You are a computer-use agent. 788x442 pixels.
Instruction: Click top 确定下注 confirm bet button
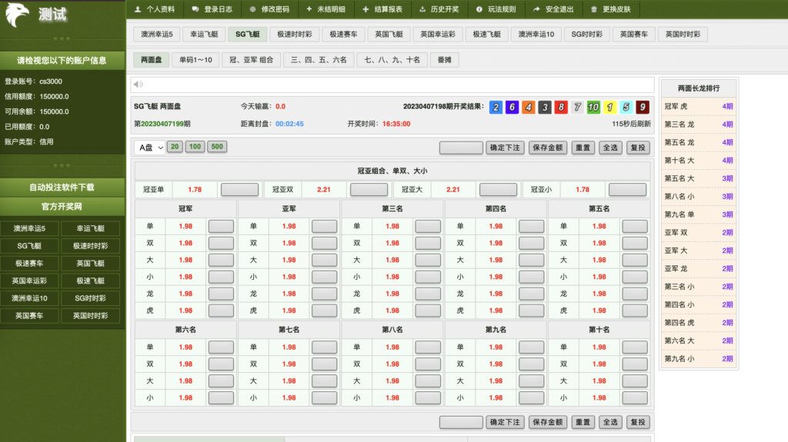coord(505,148)
